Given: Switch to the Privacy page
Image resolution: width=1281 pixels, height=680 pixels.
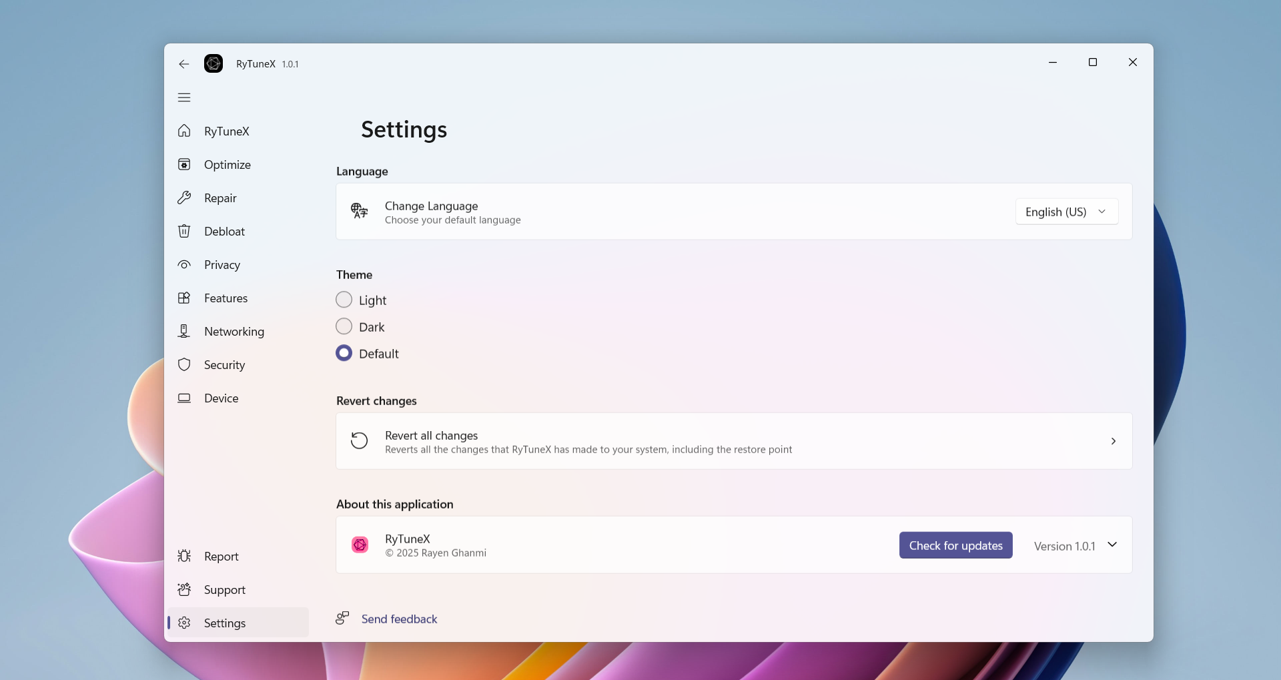Looking at the screenshot, I should (x=238, y=264).
